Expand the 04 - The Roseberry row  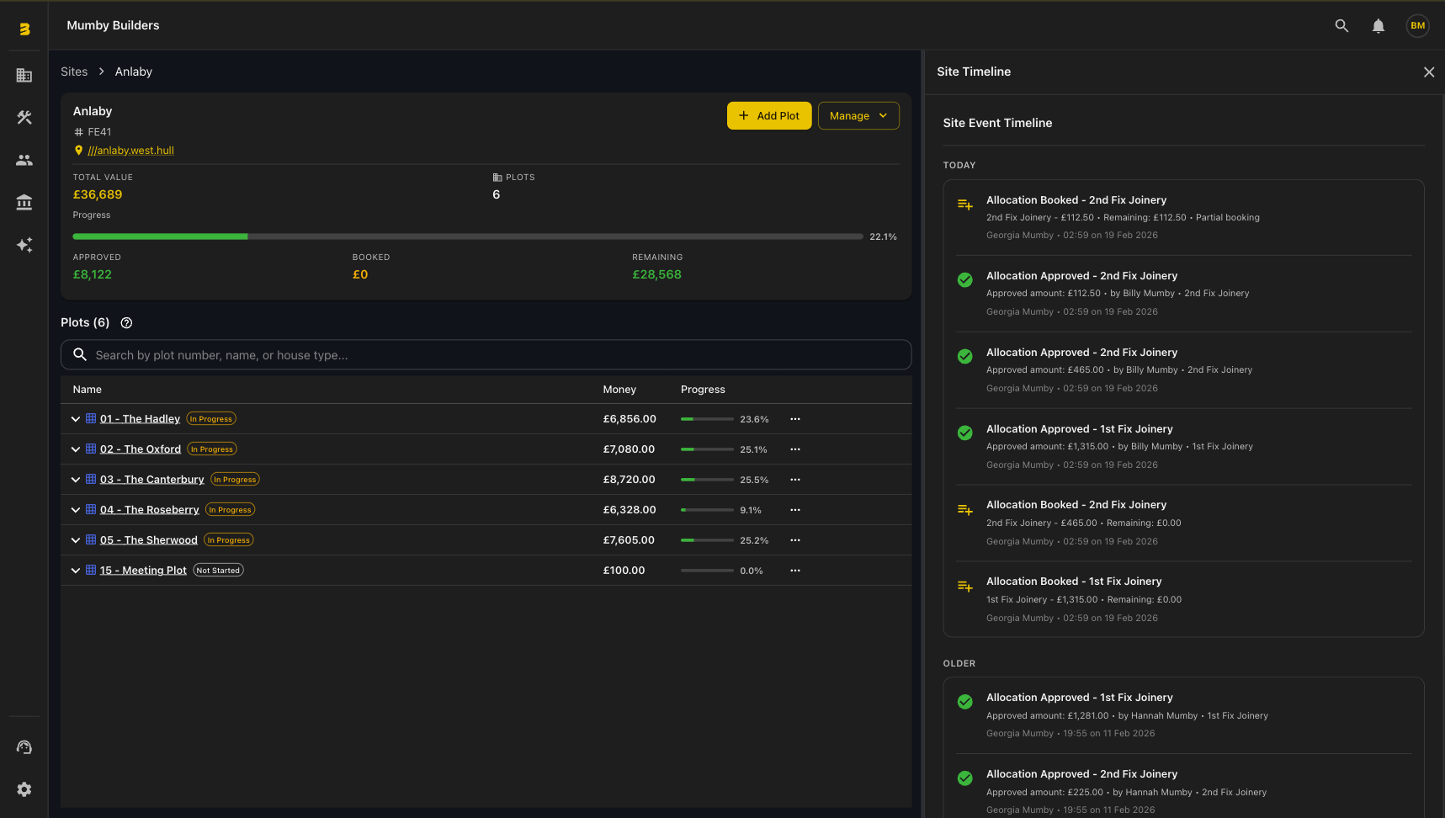point(76,510)
